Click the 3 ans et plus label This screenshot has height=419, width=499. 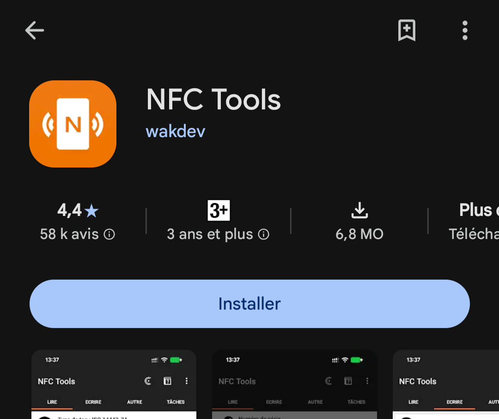pos(210,234)
